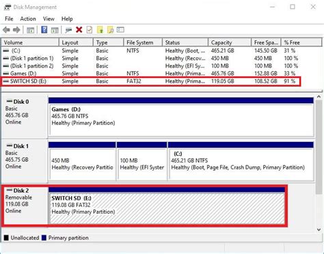This screenshot has height=254, width=324.
Task: Select the (C:) 465.21 GB NTFS partition block
Action: click(x=241, y=161)
